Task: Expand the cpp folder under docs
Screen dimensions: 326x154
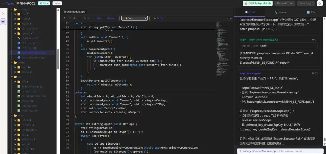Action: (15, 135)
